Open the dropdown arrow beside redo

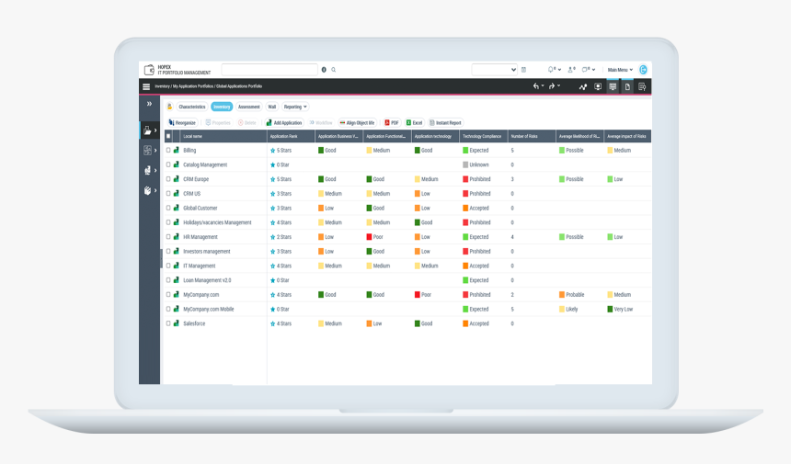coord(558,86)
